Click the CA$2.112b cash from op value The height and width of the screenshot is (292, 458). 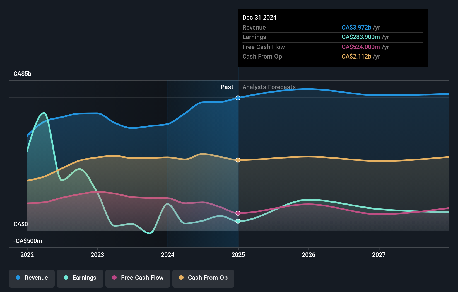point(356,57)
